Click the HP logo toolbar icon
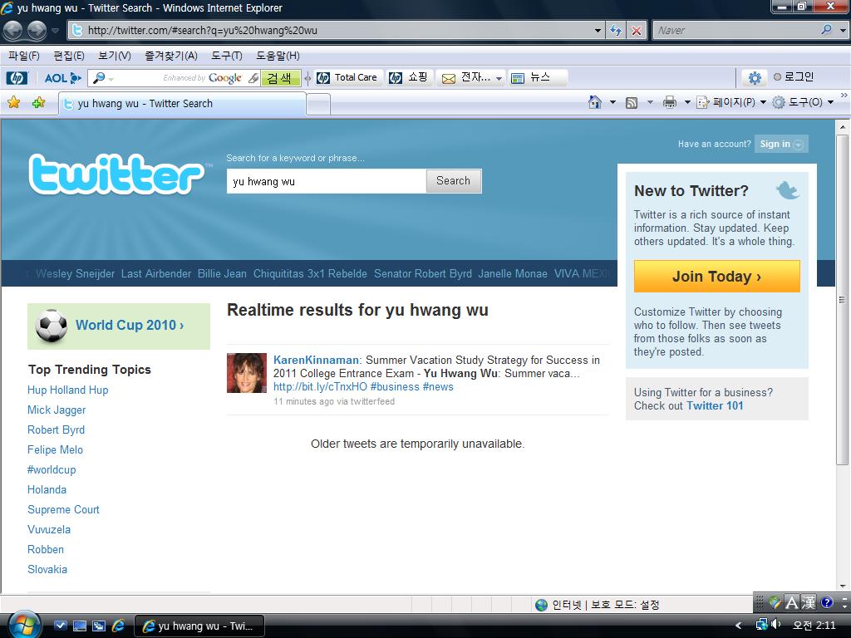The width and height of the screenshot is (851, 638). pos(17,78)
